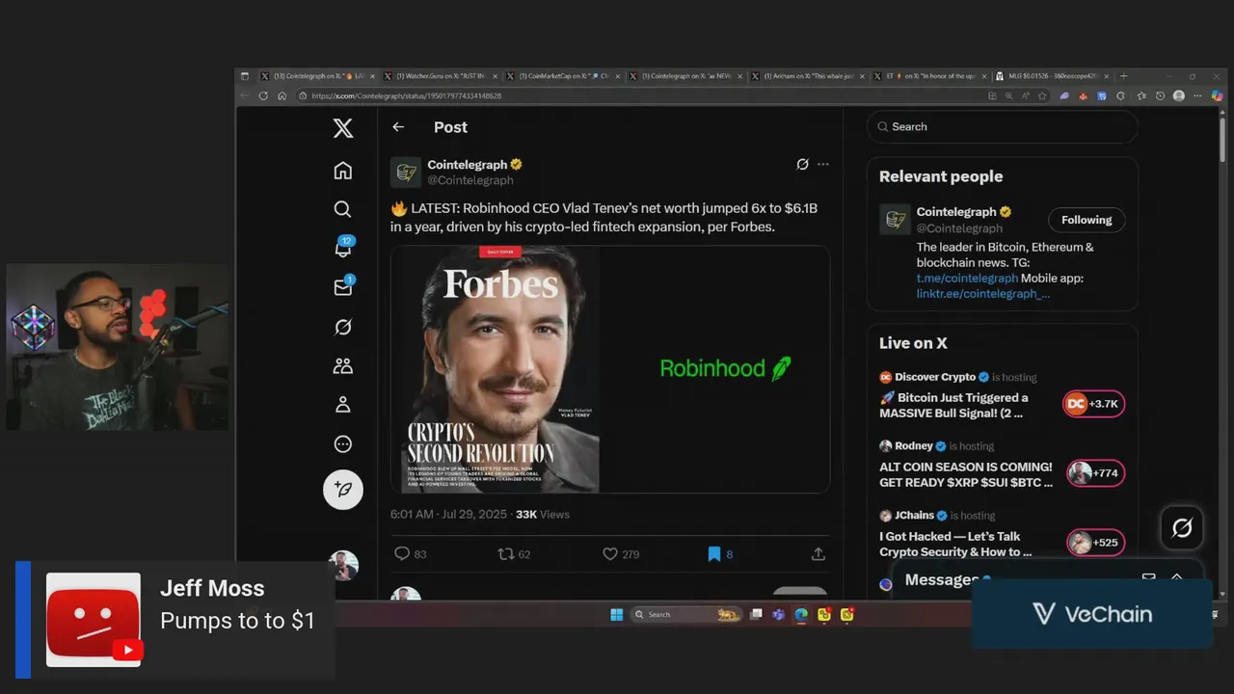Open linktr.ee/cointelegraph link

983,293
